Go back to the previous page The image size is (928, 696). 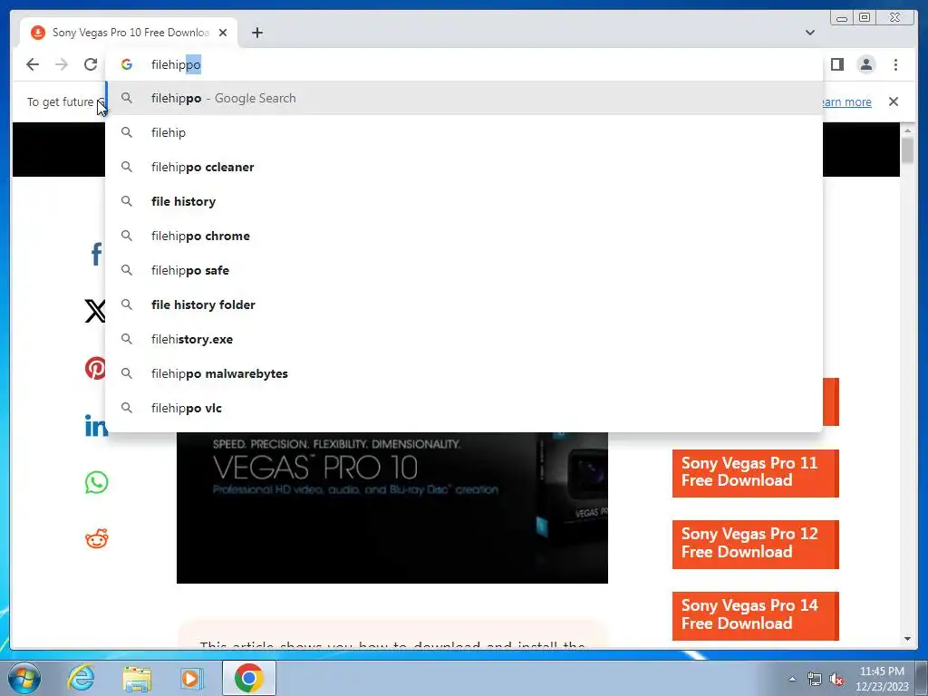coord(33,64)
